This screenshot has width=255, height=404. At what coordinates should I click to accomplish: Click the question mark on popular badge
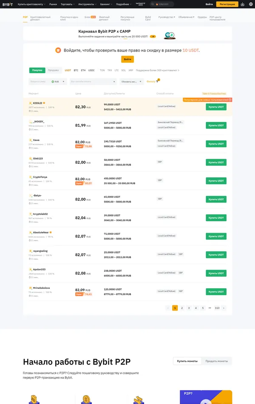tap(230, 100)
